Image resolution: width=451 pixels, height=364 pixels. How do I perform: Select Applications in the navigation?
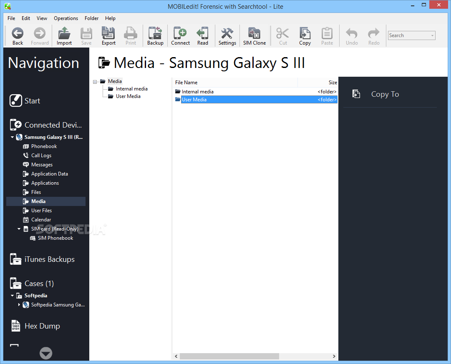coord(45,183)
